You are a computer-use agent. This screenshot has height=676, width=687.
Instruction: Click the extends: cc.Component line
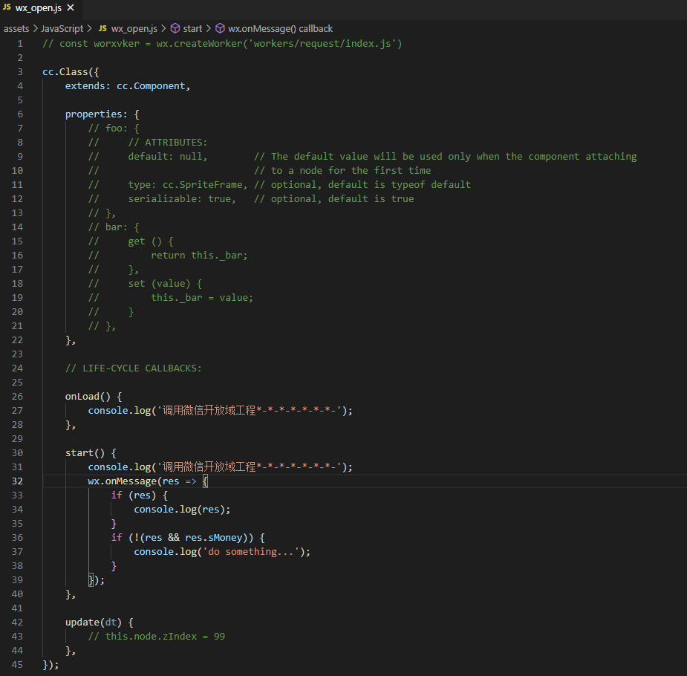click(x=127, y=85)
